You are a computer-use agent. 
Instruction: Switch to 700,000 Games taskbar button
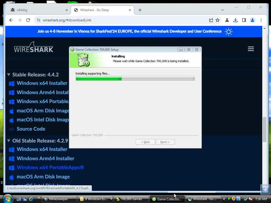pyautogui.click(x=131, y=199)
